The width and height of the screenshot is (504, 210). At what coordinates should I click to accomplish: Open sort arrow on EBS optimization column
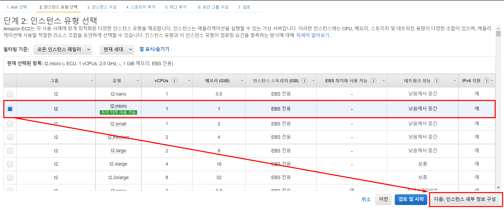coord(383,81)
